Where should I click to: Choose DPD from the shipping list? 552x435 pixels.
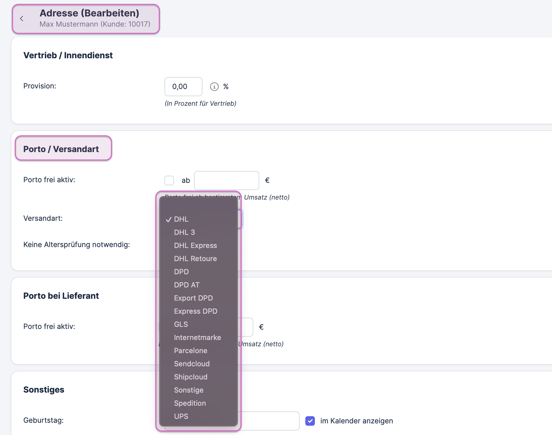pyautogui.click(x=181, y=272)
